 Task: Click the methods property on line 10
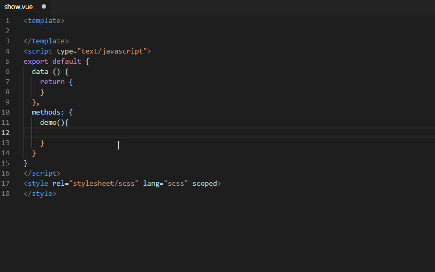click(46, 112)
